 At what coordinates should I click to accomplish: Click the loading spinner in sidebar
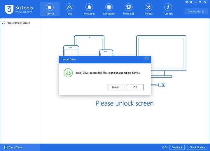click(x=3, y=23)
